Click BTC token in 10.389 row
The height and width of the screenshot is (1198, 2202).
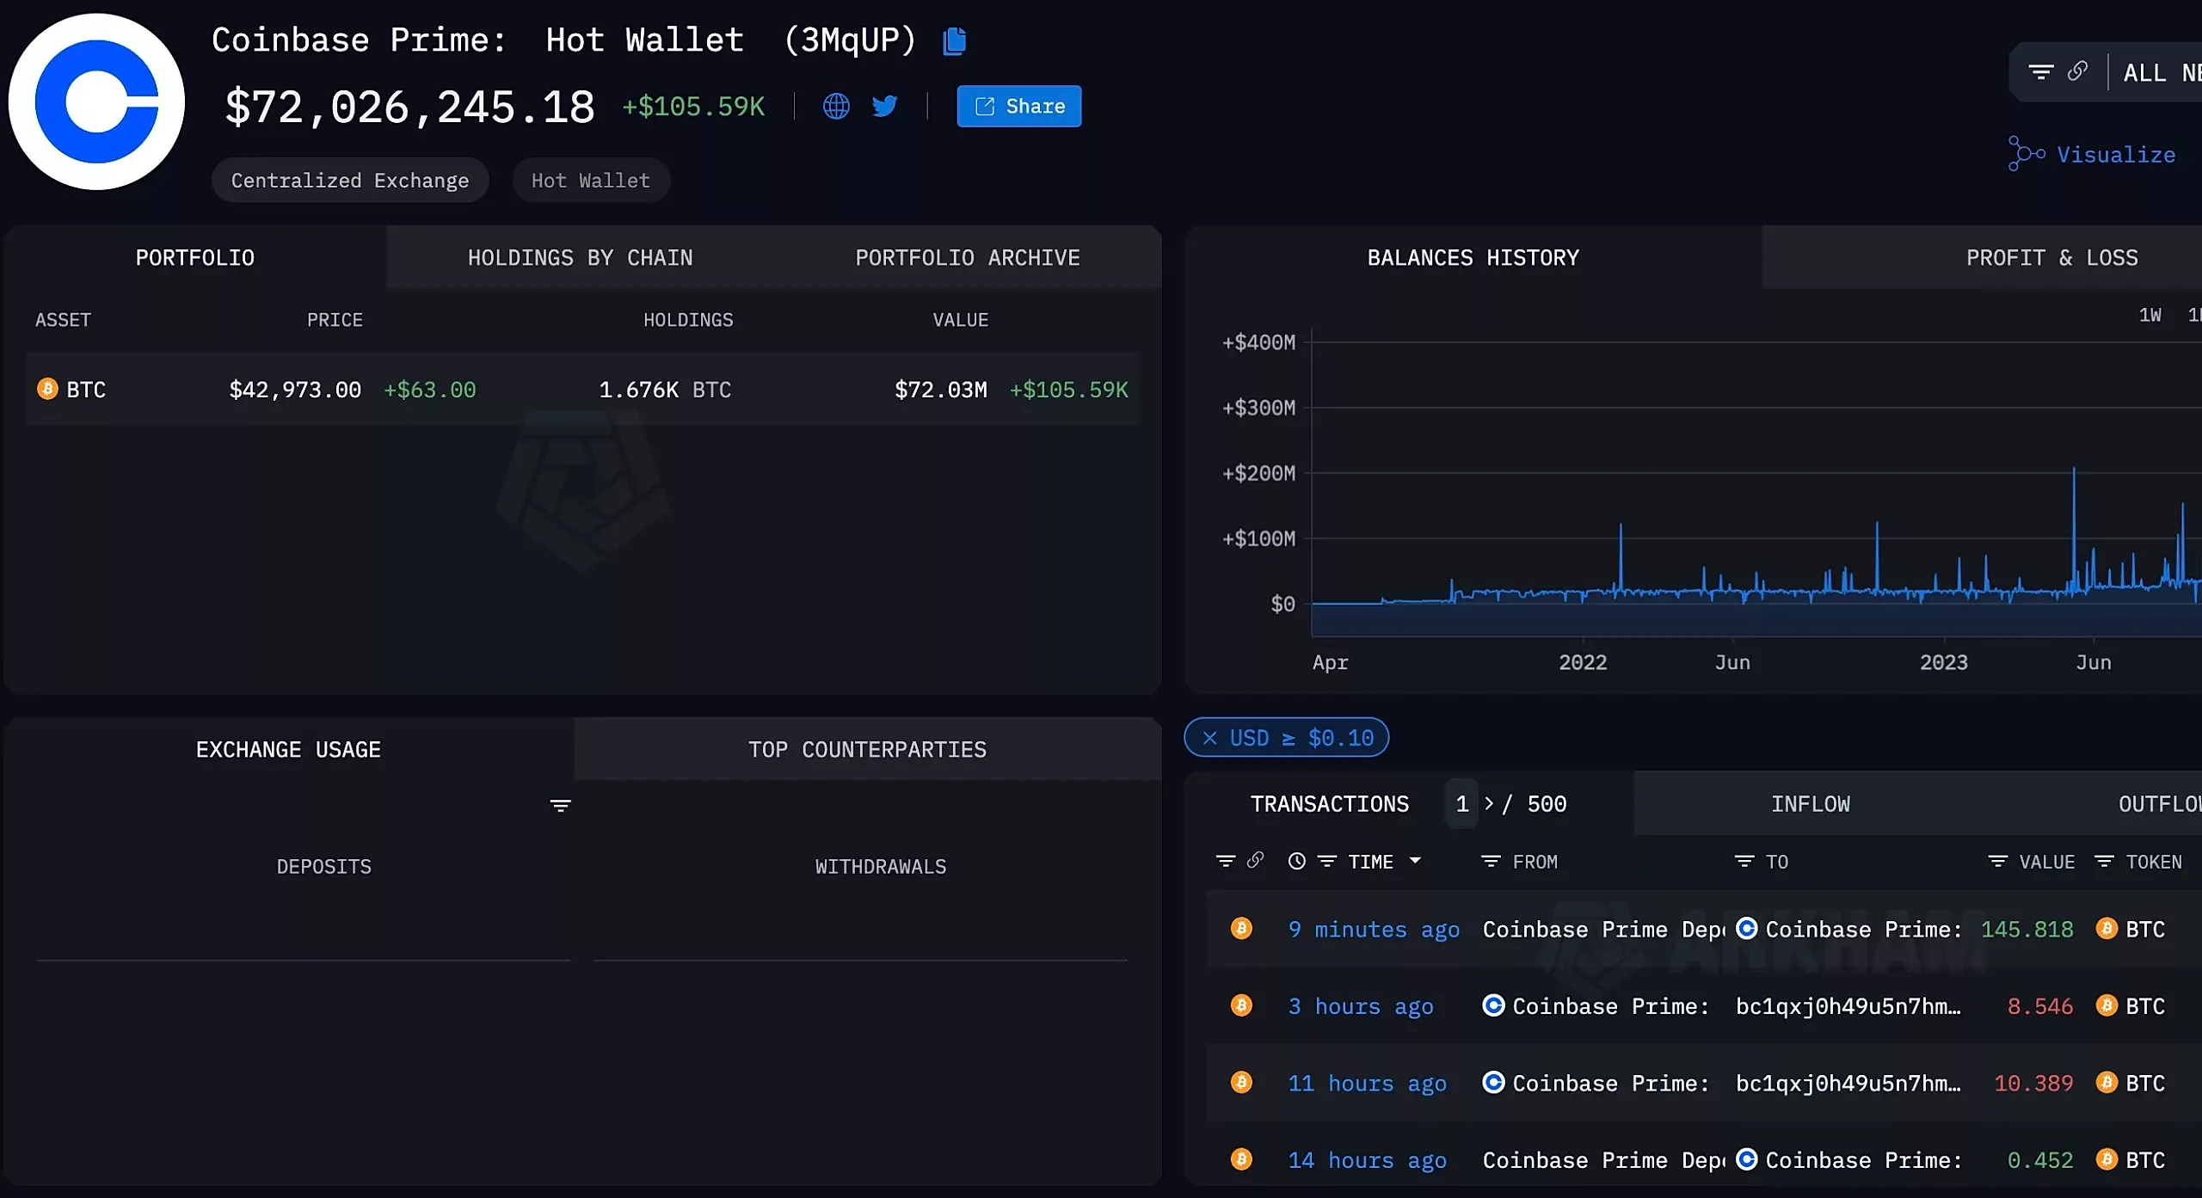pos(2131,1083)
